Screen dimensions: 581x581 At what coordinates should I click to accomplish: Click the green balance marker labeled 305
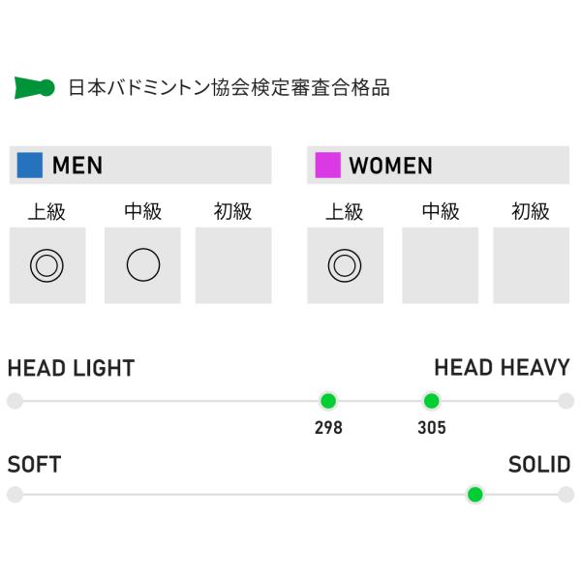pyautogui.click(x=431, y=401)
